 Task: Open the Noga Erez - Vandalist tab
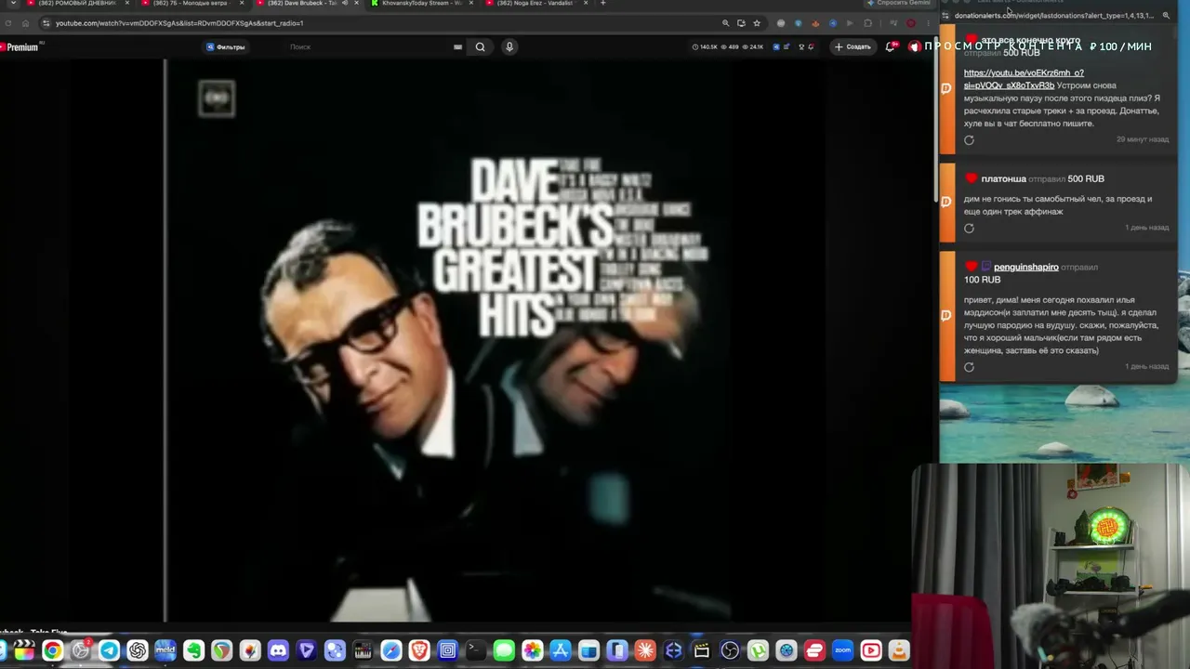coord(535,4)
